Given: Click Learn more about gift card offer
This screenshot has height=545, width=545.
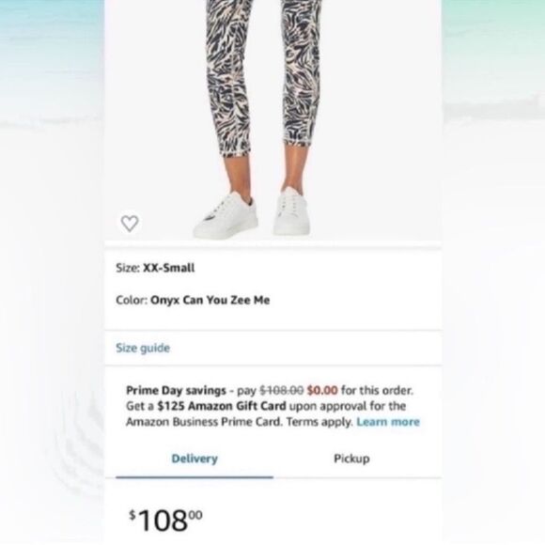Looking at the screenshot, I should pyautogui.click(x=388, y=422).
